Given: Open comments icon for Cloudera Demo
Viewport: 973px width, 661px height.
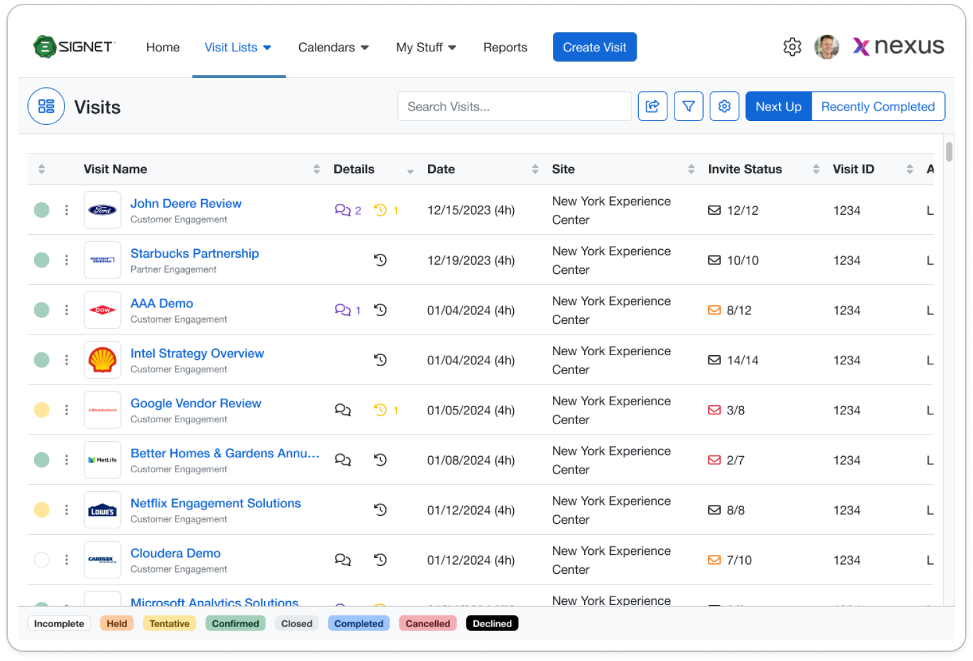Looking at the screenshot, I should point(343,560).
